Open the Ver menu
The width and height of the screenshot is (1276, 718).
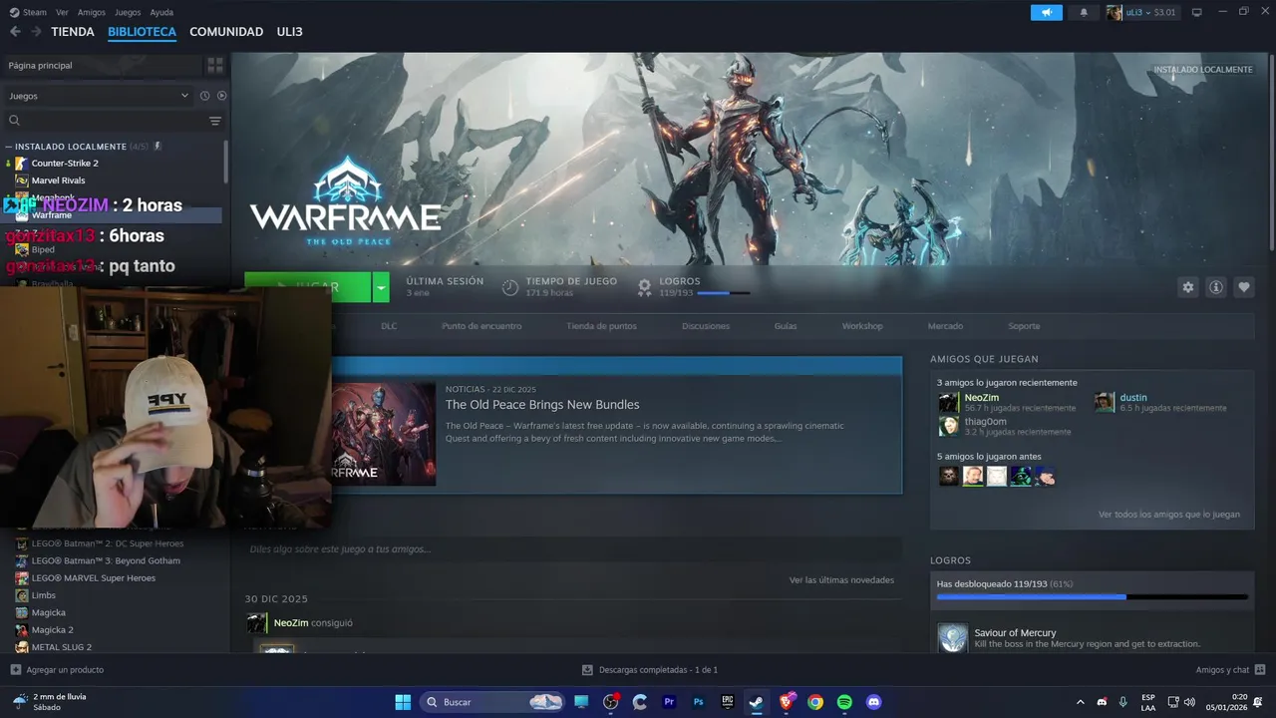[x=62, y=12]
